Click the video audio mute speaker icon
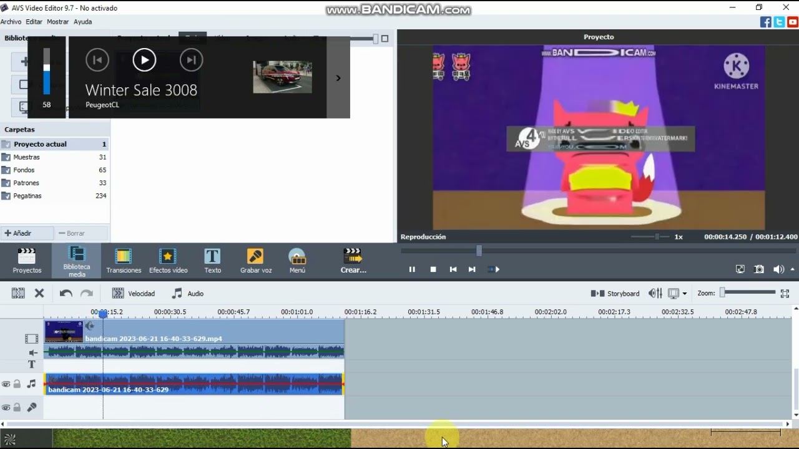This screenshot has height=449, width=799. [33, 353]
